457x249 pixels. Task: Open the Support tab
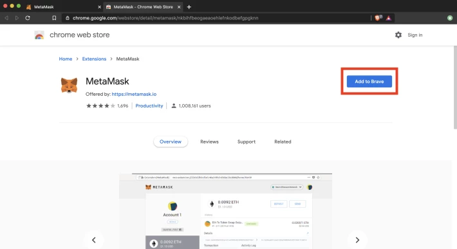247,142
